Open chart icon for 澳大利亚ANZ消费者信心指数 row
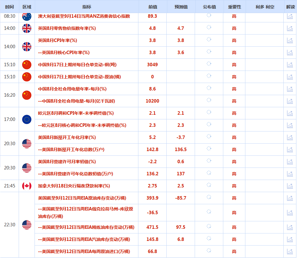Screen dimensions: 297x258 pyautogui.click(x=290, y=16)
